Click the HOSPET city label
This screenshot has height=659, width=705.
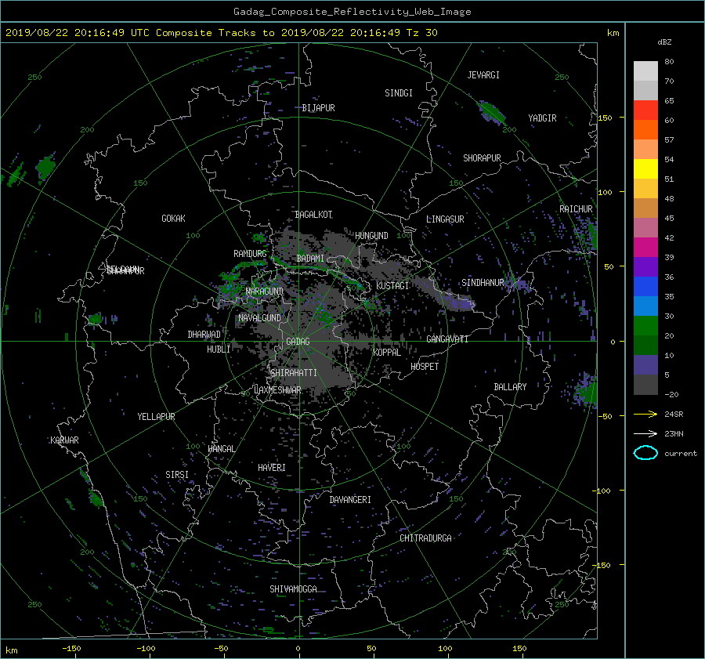[x=425, y=367]
